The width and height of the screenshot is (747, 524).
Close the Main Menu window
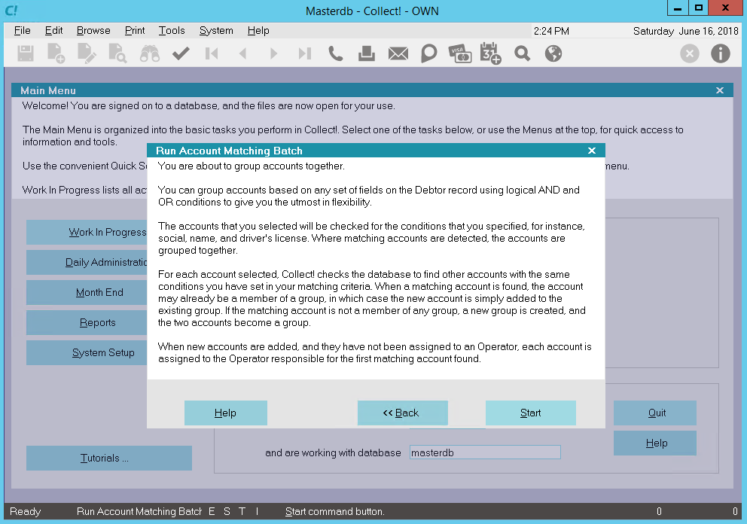(x=720, y=90)
